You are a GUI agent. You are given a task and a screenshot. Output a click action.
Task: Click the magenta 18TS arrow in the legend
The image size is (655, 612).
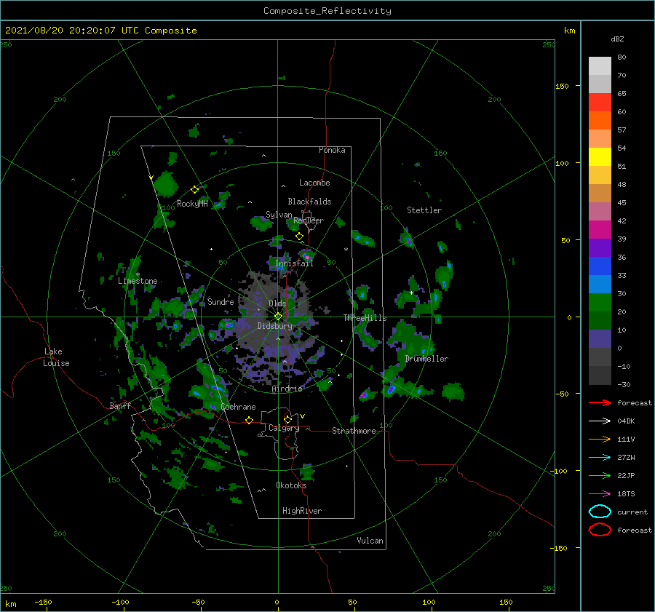[x=600, y=494]
